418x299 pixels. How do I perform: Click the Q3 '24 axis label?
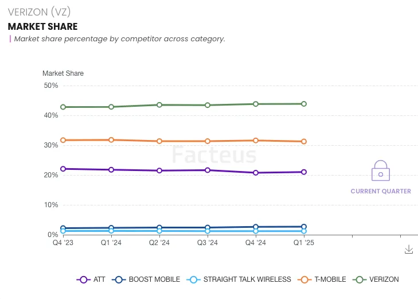pyautogui.click(x=207, y=243)
